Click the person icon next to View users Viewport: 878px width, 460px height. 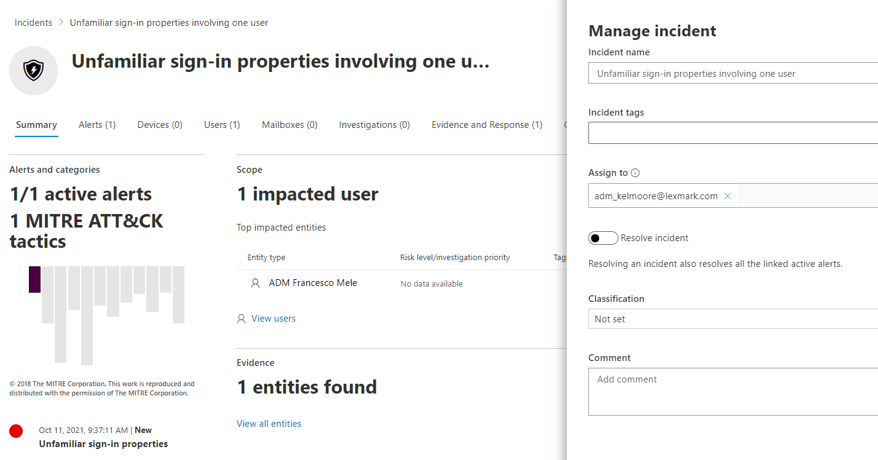(240, 318)
